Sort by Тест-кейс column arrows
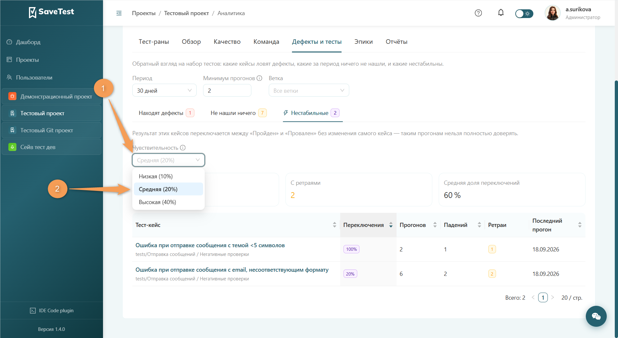 point(334,225)
